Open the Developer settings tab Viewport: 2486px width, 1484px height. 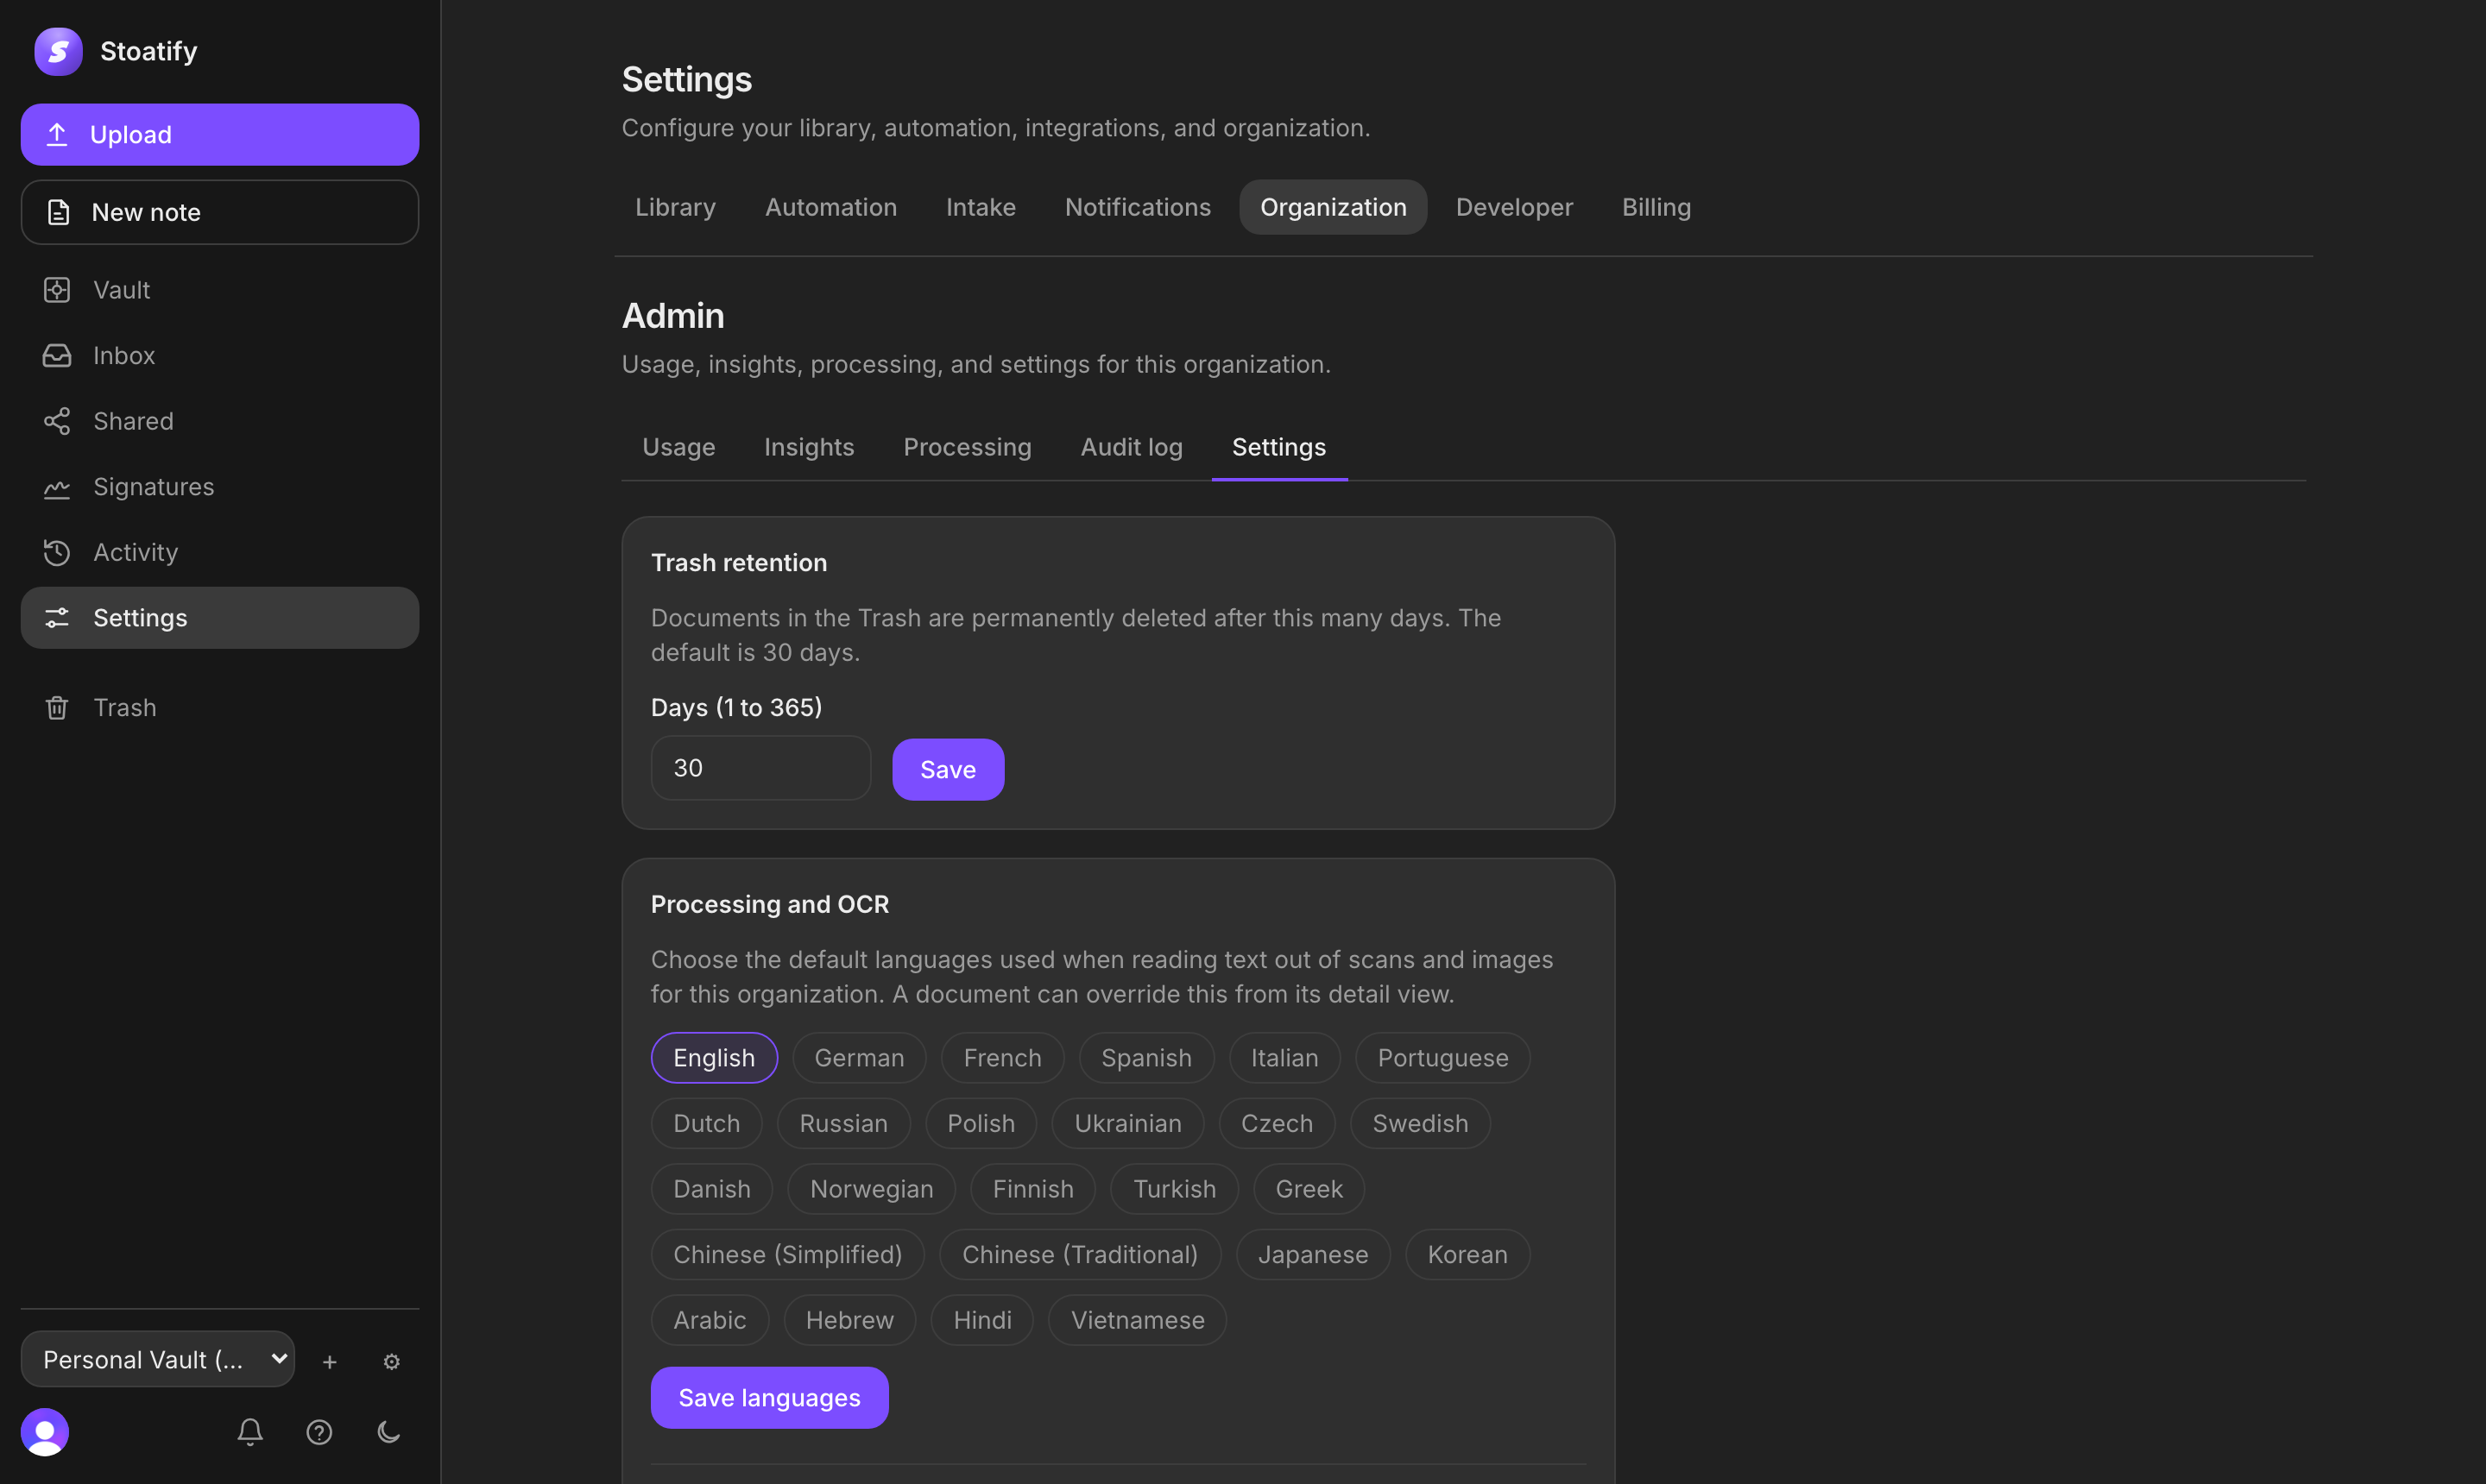click(1513, 207)
